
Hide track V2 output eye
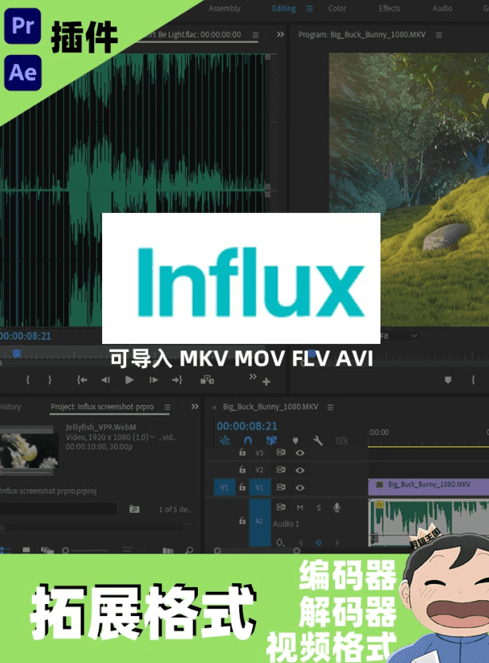click(300, 470)
